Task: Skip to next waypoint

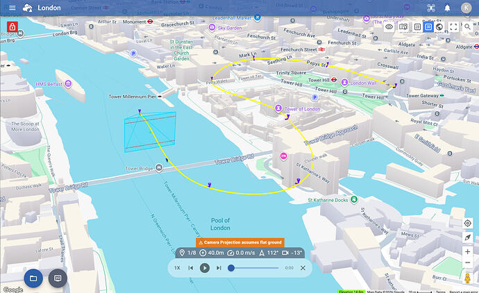Action: pyautogui.click(x=219, y=268)
